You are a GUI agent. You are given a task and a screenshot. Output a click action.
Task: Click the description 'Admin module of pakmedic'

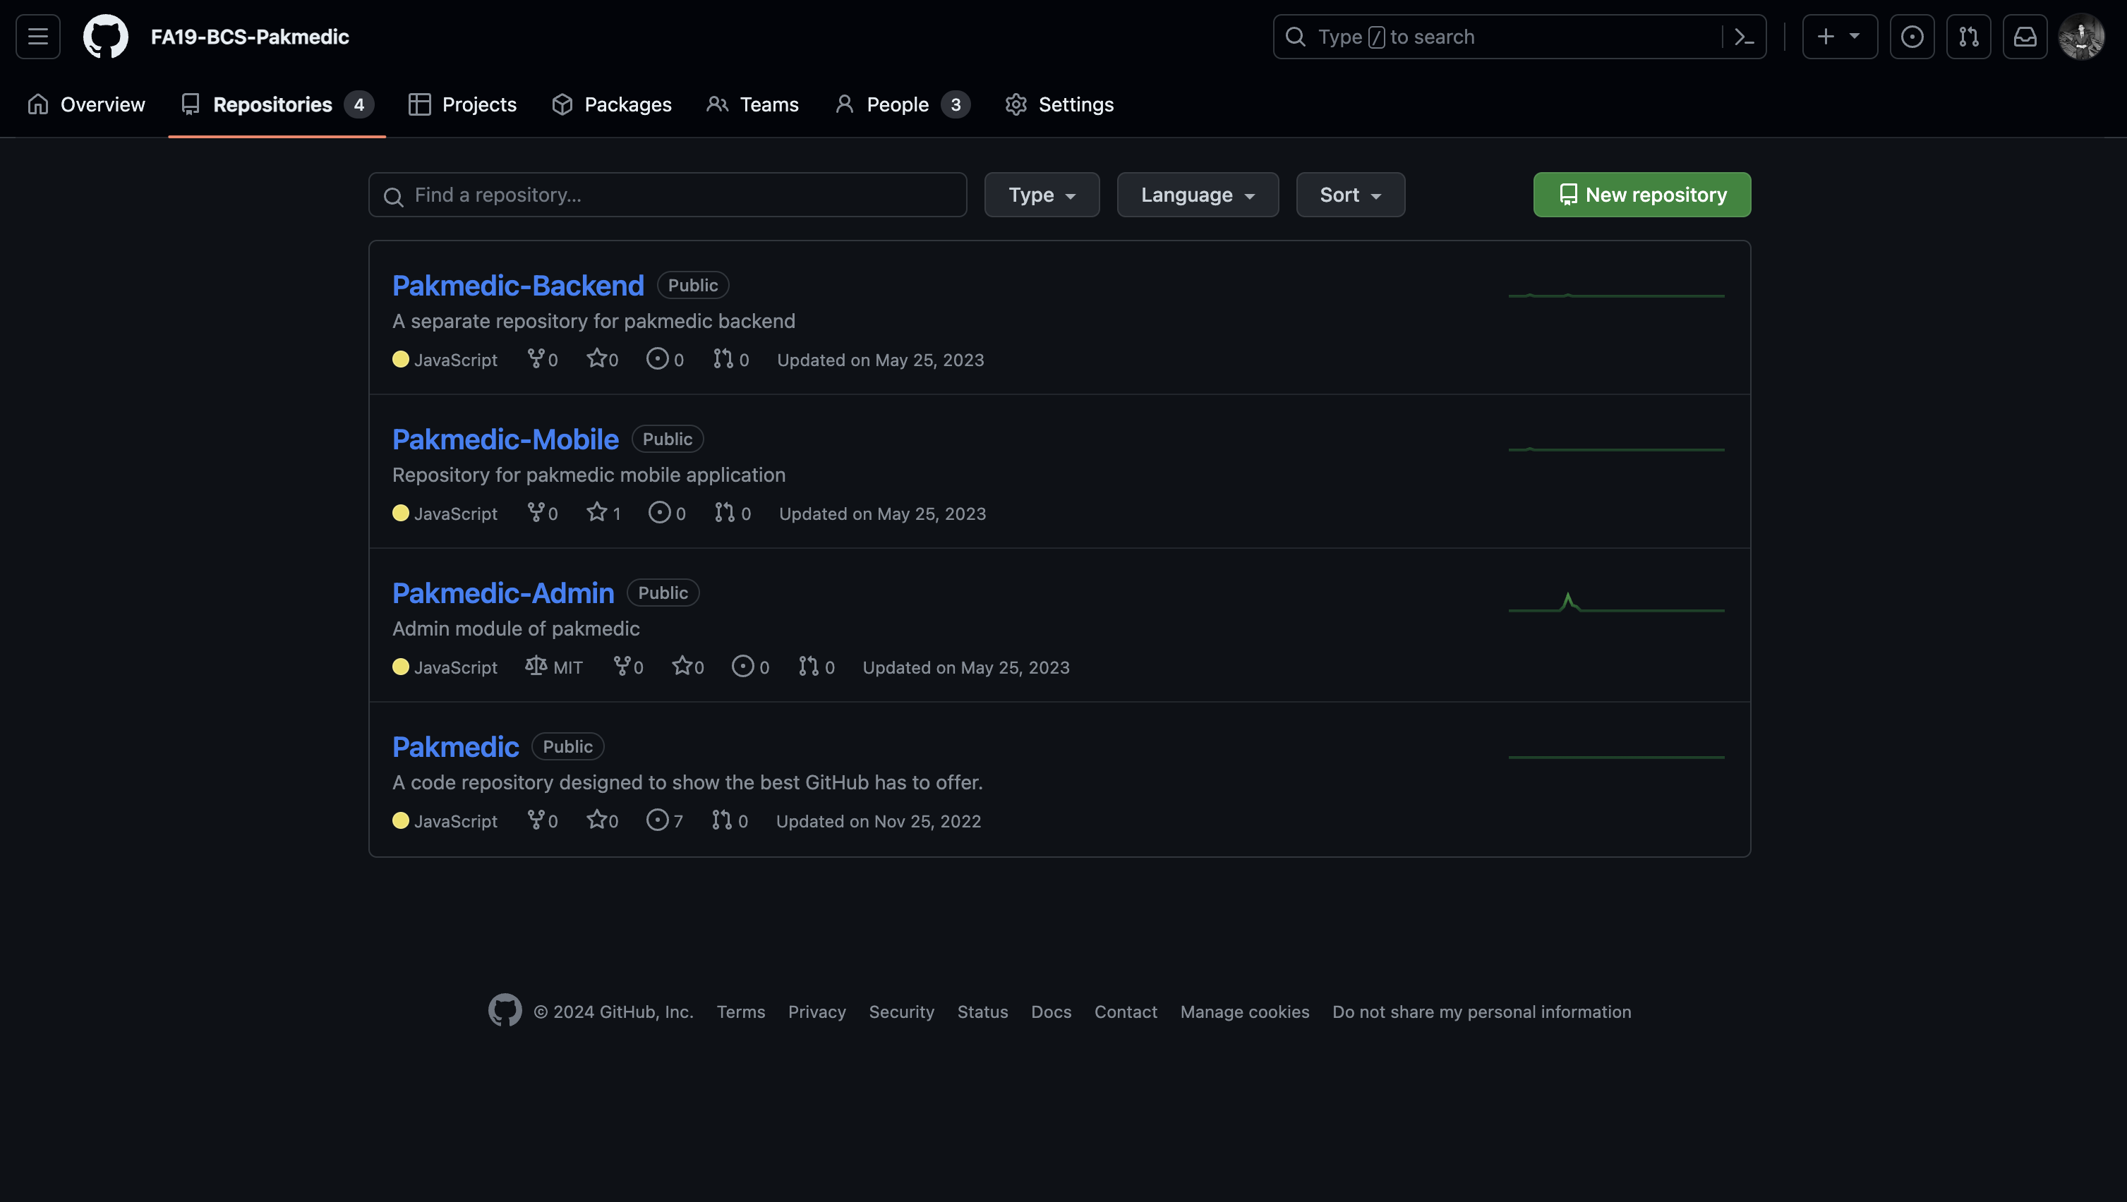516,629
